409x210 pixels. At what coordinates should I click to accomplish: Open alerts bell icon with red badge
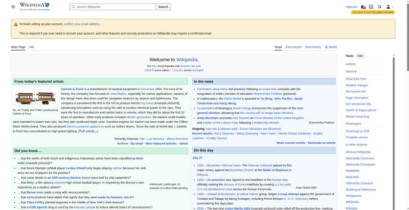(363, 7)
